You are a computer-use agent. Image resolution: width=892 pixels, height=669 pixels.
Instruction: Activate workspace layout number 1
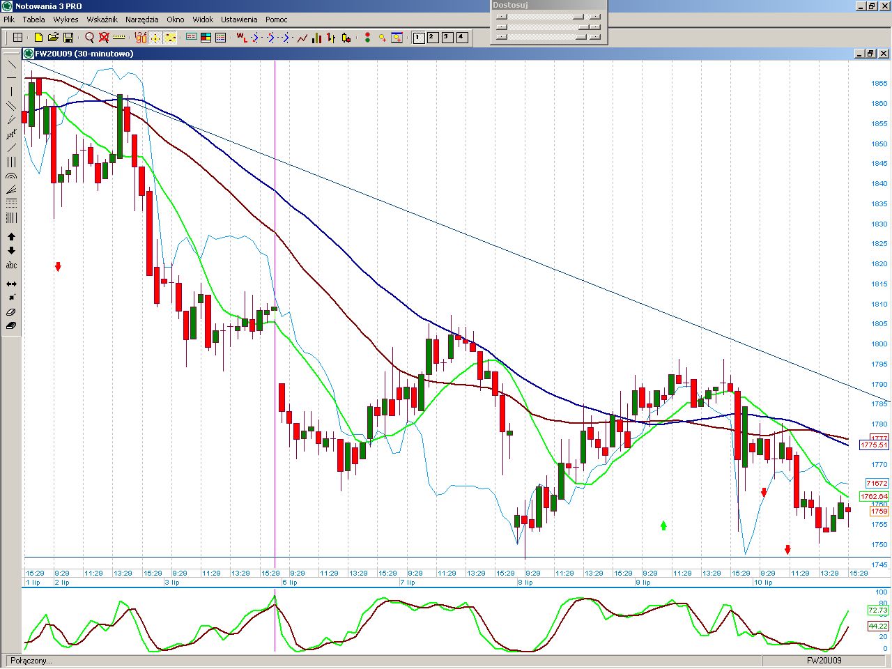pyautogui.click(x=419, y=38)
